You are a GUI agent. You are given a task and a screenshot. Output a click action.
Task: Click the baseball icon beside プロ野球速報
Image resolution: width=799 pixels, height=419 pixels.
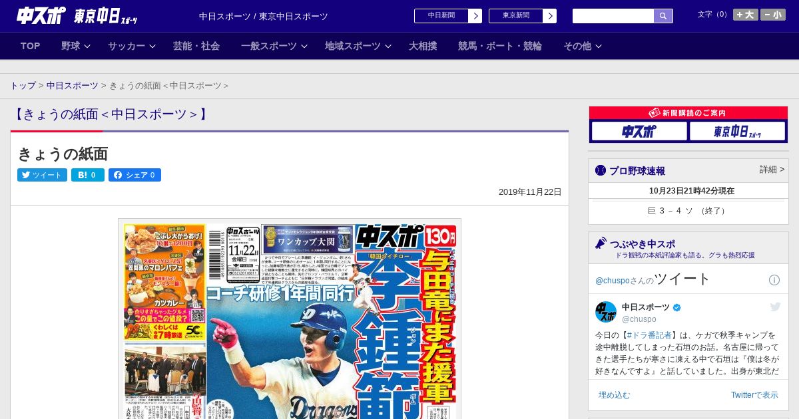[601, 170]
